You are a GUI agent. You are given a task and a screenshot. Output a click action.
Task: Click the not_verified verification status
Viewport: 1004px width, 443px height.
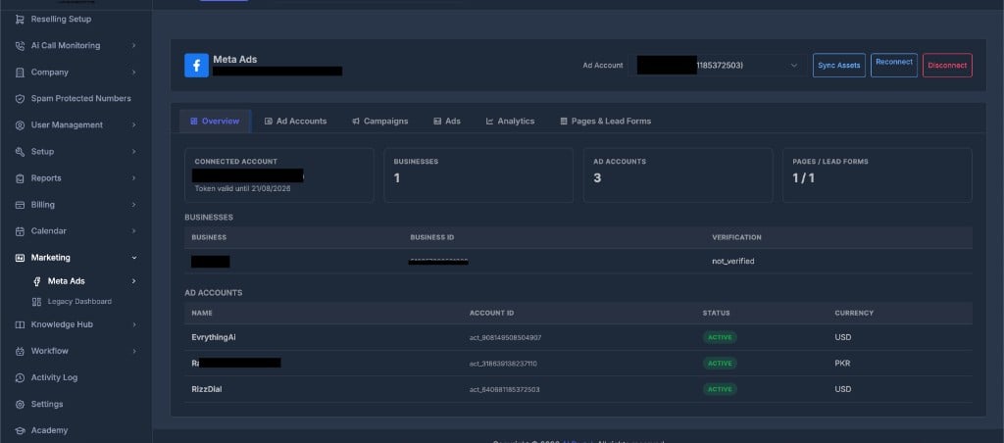[x=733, y=261]
